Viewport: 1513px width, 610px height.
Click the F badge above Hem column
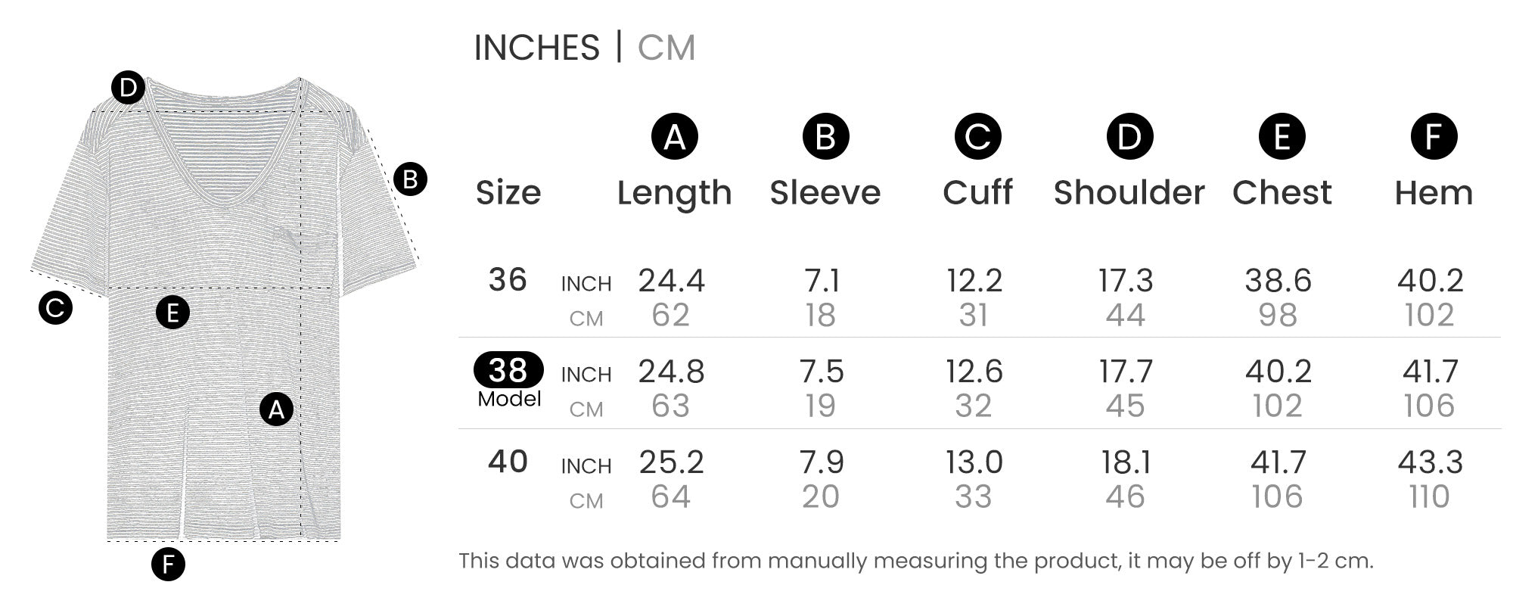1434,137
